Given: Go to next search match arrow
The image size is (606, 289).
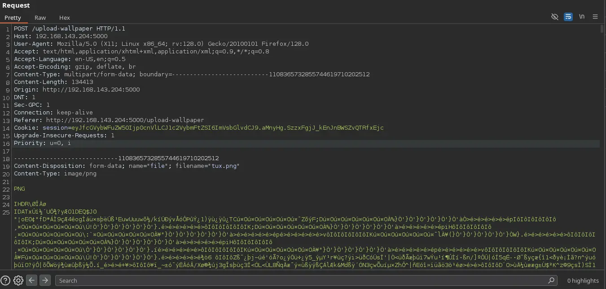Looking at the screenshot, I should click(45, 280).
